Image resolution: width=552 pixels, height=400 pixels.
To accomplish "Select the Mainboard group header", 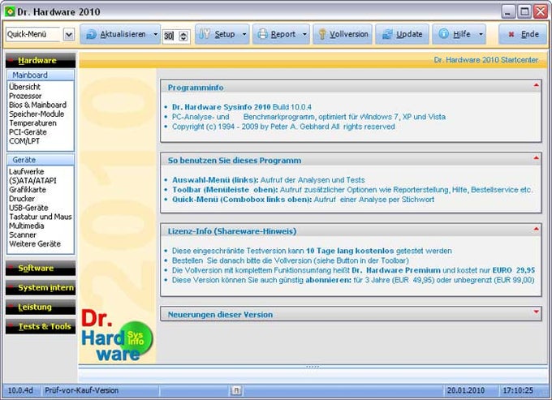I will tap(41, 75).
